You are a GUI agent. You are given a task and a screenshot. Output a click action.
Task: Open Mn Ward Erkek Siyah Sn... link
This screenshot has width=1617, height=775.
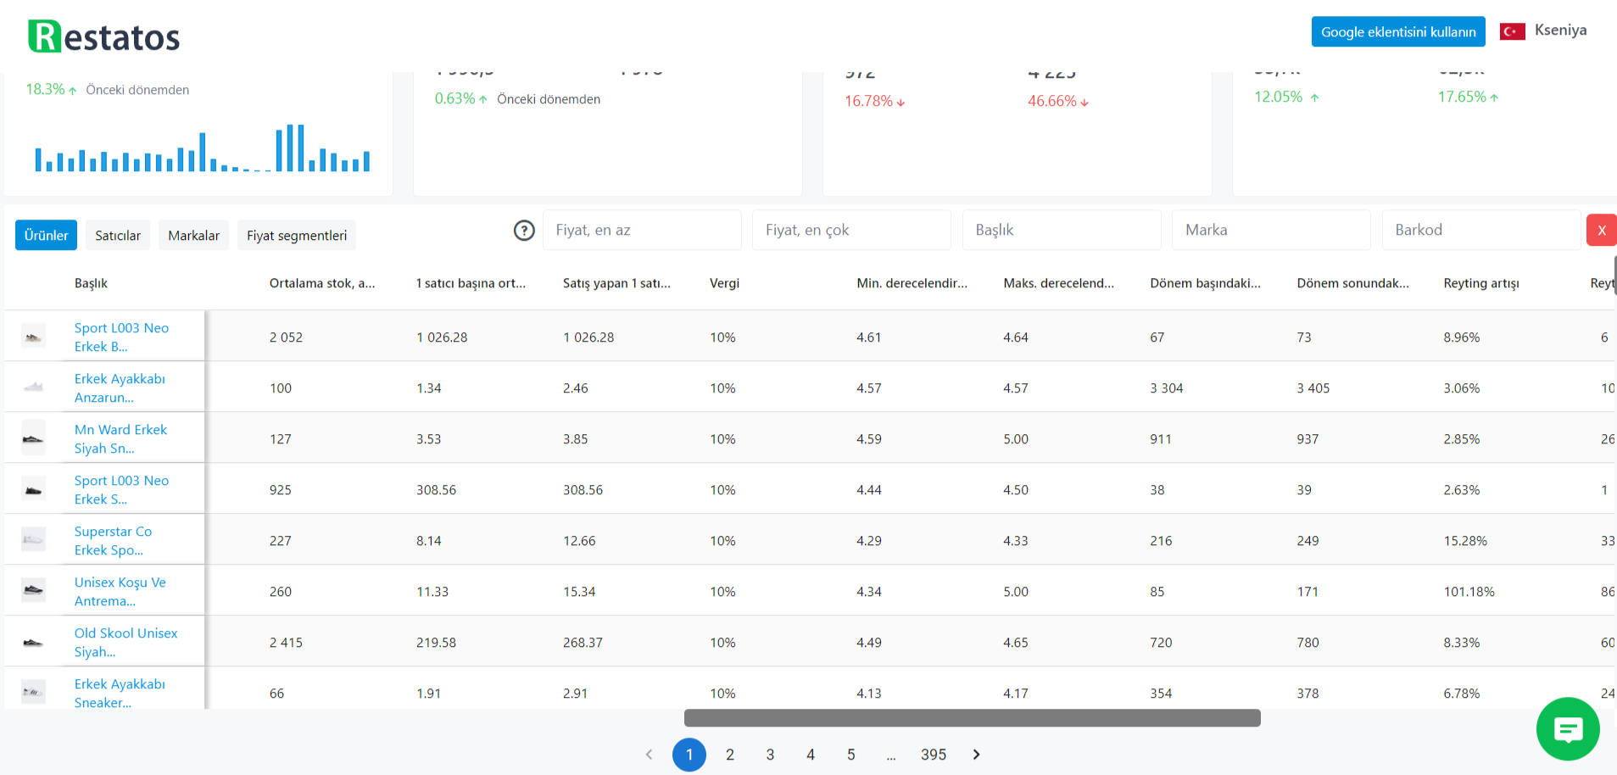120,438
